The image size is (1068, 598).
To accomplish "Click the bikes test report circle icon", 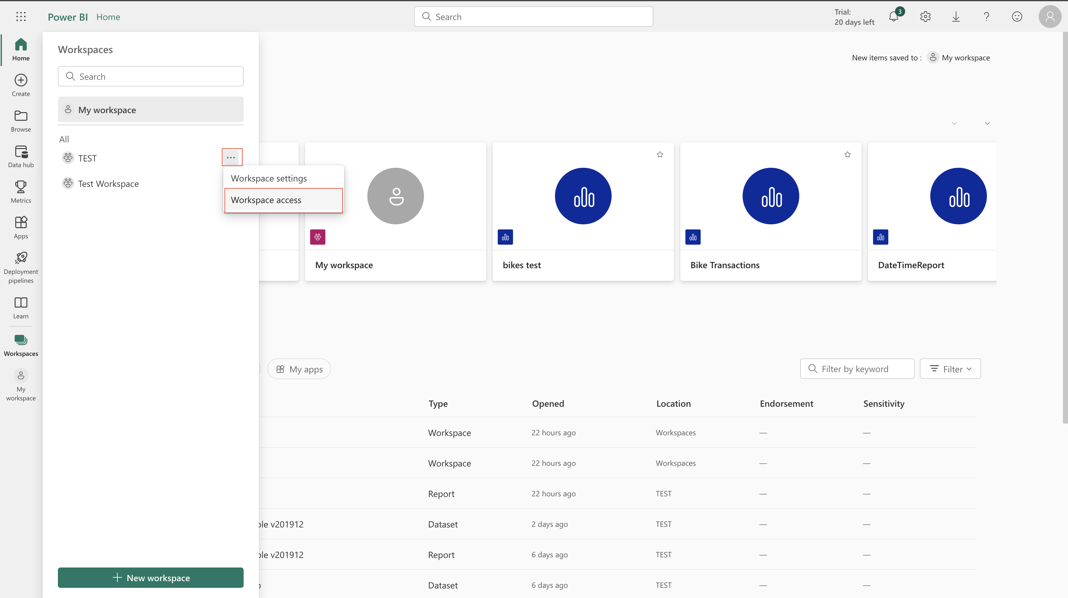I will pyautogui.click(x=583, y=196).
